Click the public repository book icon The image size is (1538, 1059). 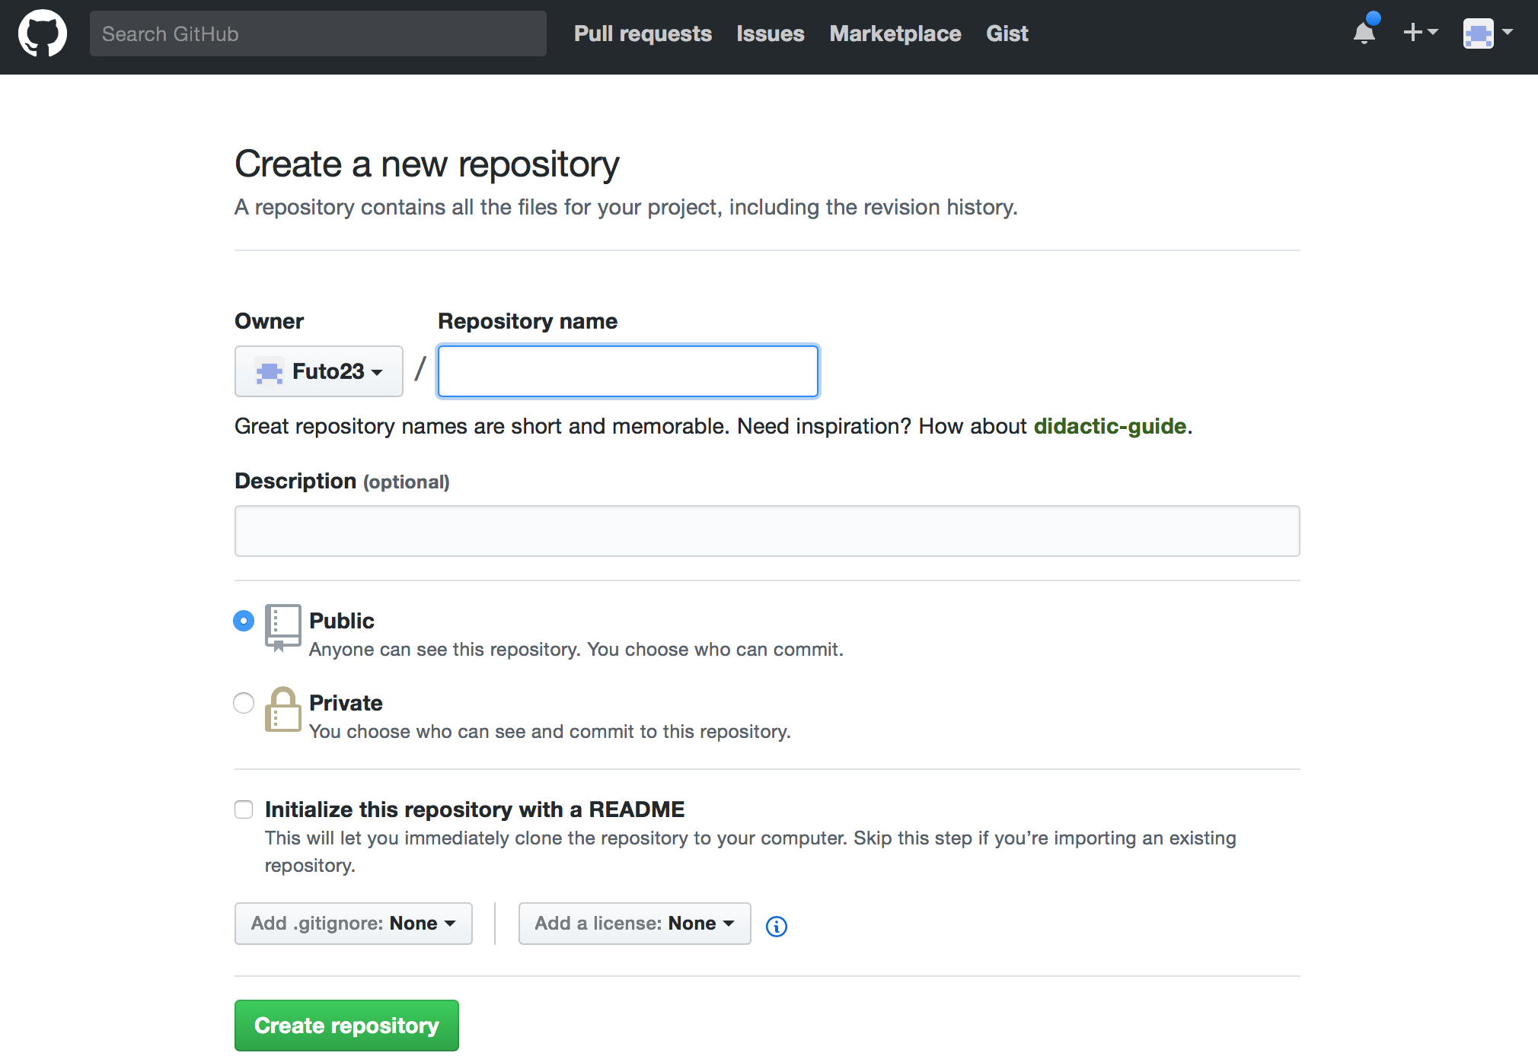[282, 628]
